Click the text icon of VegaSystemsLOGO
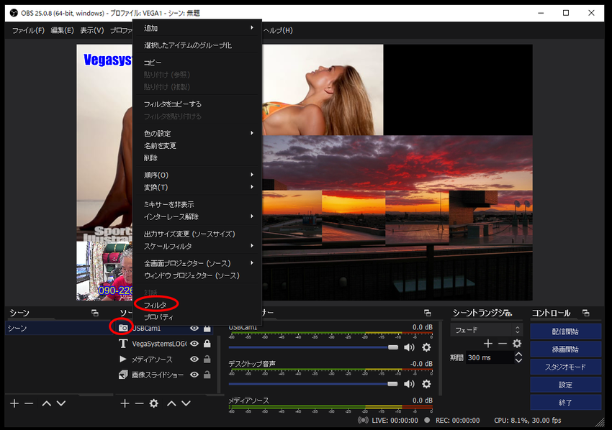The width and height of the screenshot is (612, 430). coord(123,344)
